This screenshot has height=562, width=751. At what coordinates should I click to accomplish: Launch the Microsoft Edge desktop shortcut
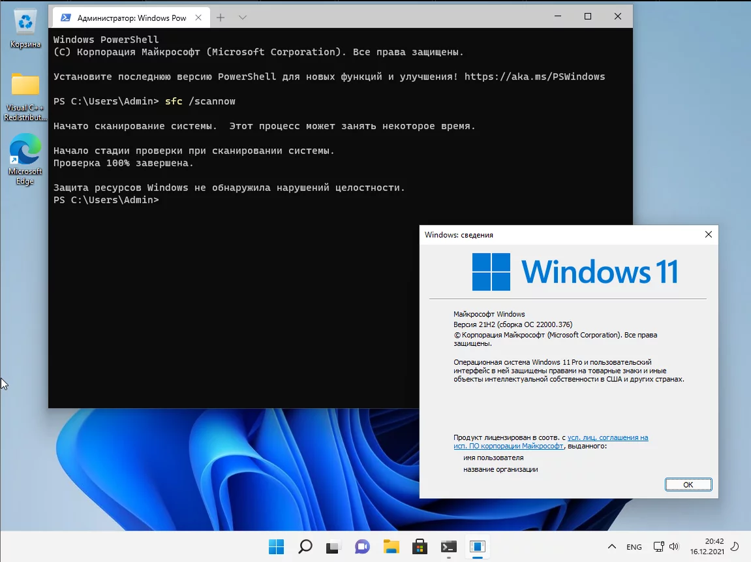tap(25, 159)
